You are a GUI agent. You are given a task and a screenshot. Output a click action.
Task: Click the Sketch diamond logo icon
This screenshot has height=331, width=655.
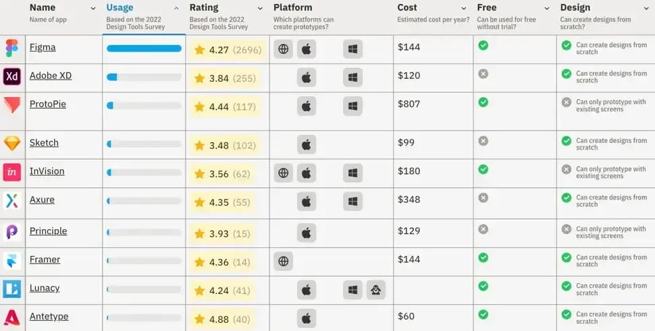click(x=11, y=144)
